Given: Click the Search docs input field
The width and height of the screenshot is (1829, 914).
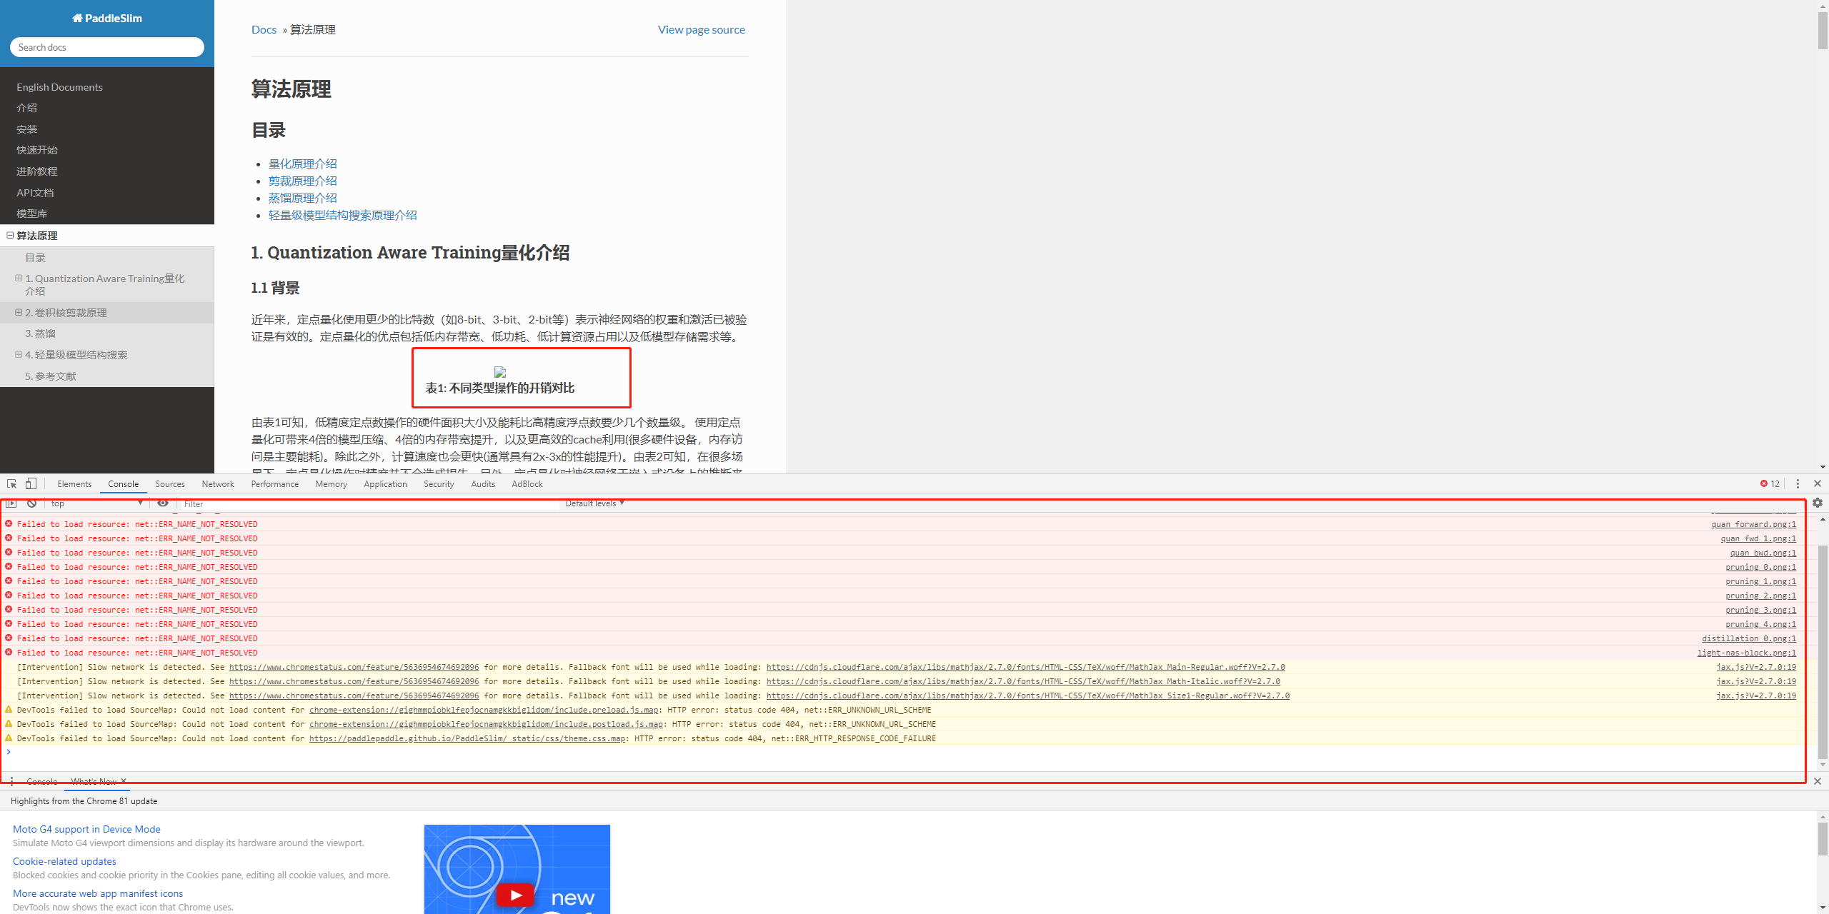Looking at the screenshot, I should 107,47.
